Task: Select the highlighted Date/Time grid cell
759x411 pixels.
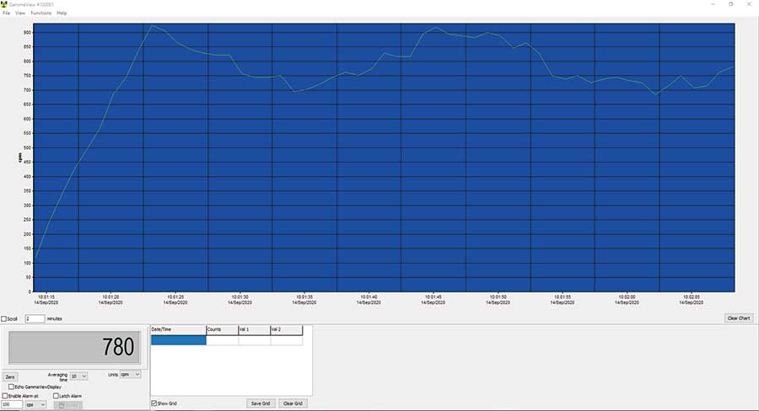Action: coord(178,340)
